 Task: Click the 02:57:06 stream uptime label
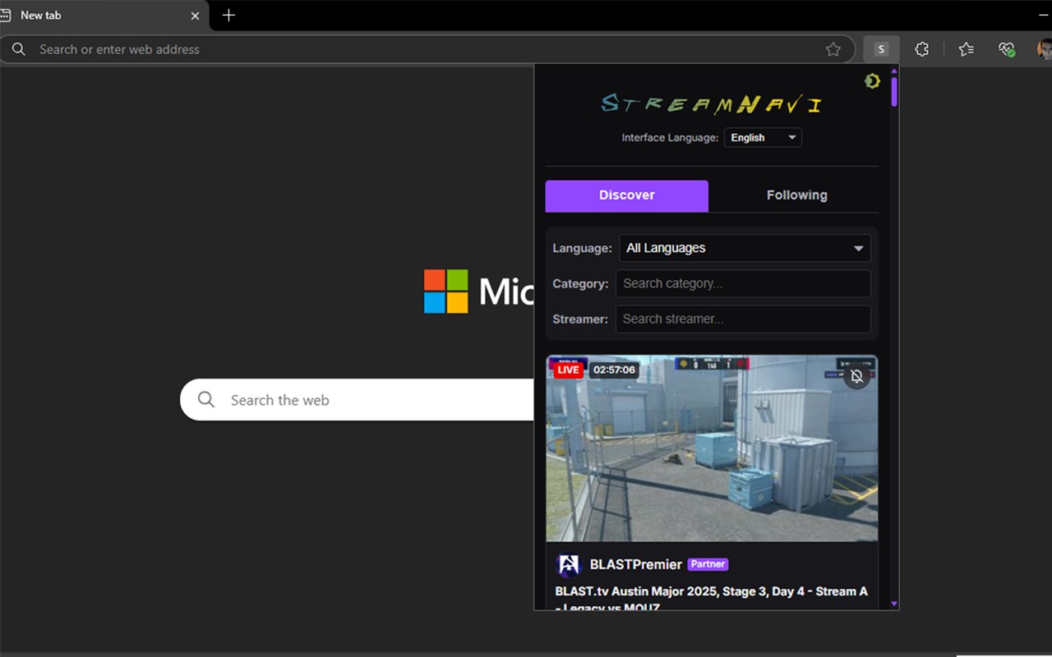tap(615, 370)
